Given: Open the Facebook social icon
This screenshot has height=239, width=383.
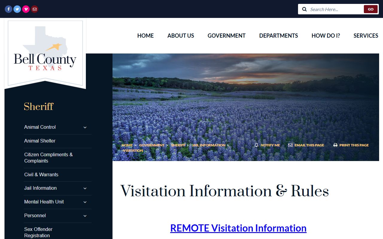Looking at the screenshot, I should coord(8,9).
